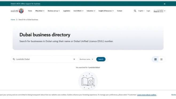Go to the Home nav item
The image size is (176, 99).
(30, 11)
